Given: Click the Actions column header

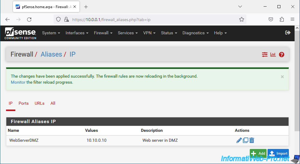Looking at the screenshot, I should tap(242, 130).
